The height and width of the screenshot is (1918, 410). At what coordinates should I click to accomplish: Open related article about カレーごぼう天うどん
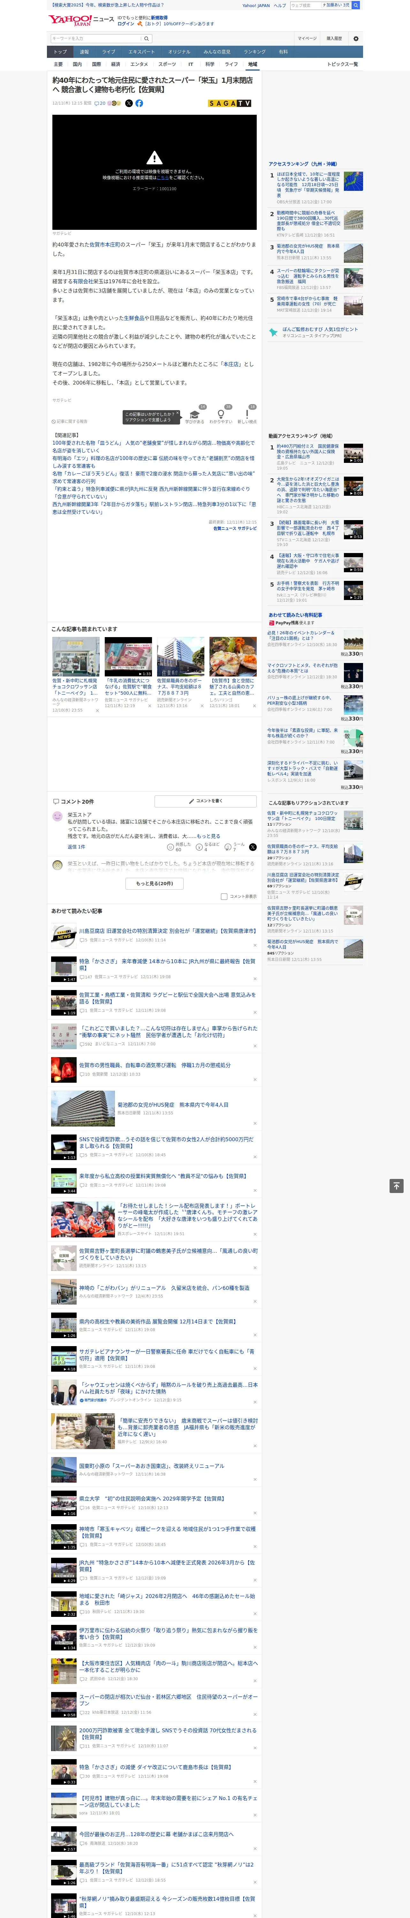153,477
